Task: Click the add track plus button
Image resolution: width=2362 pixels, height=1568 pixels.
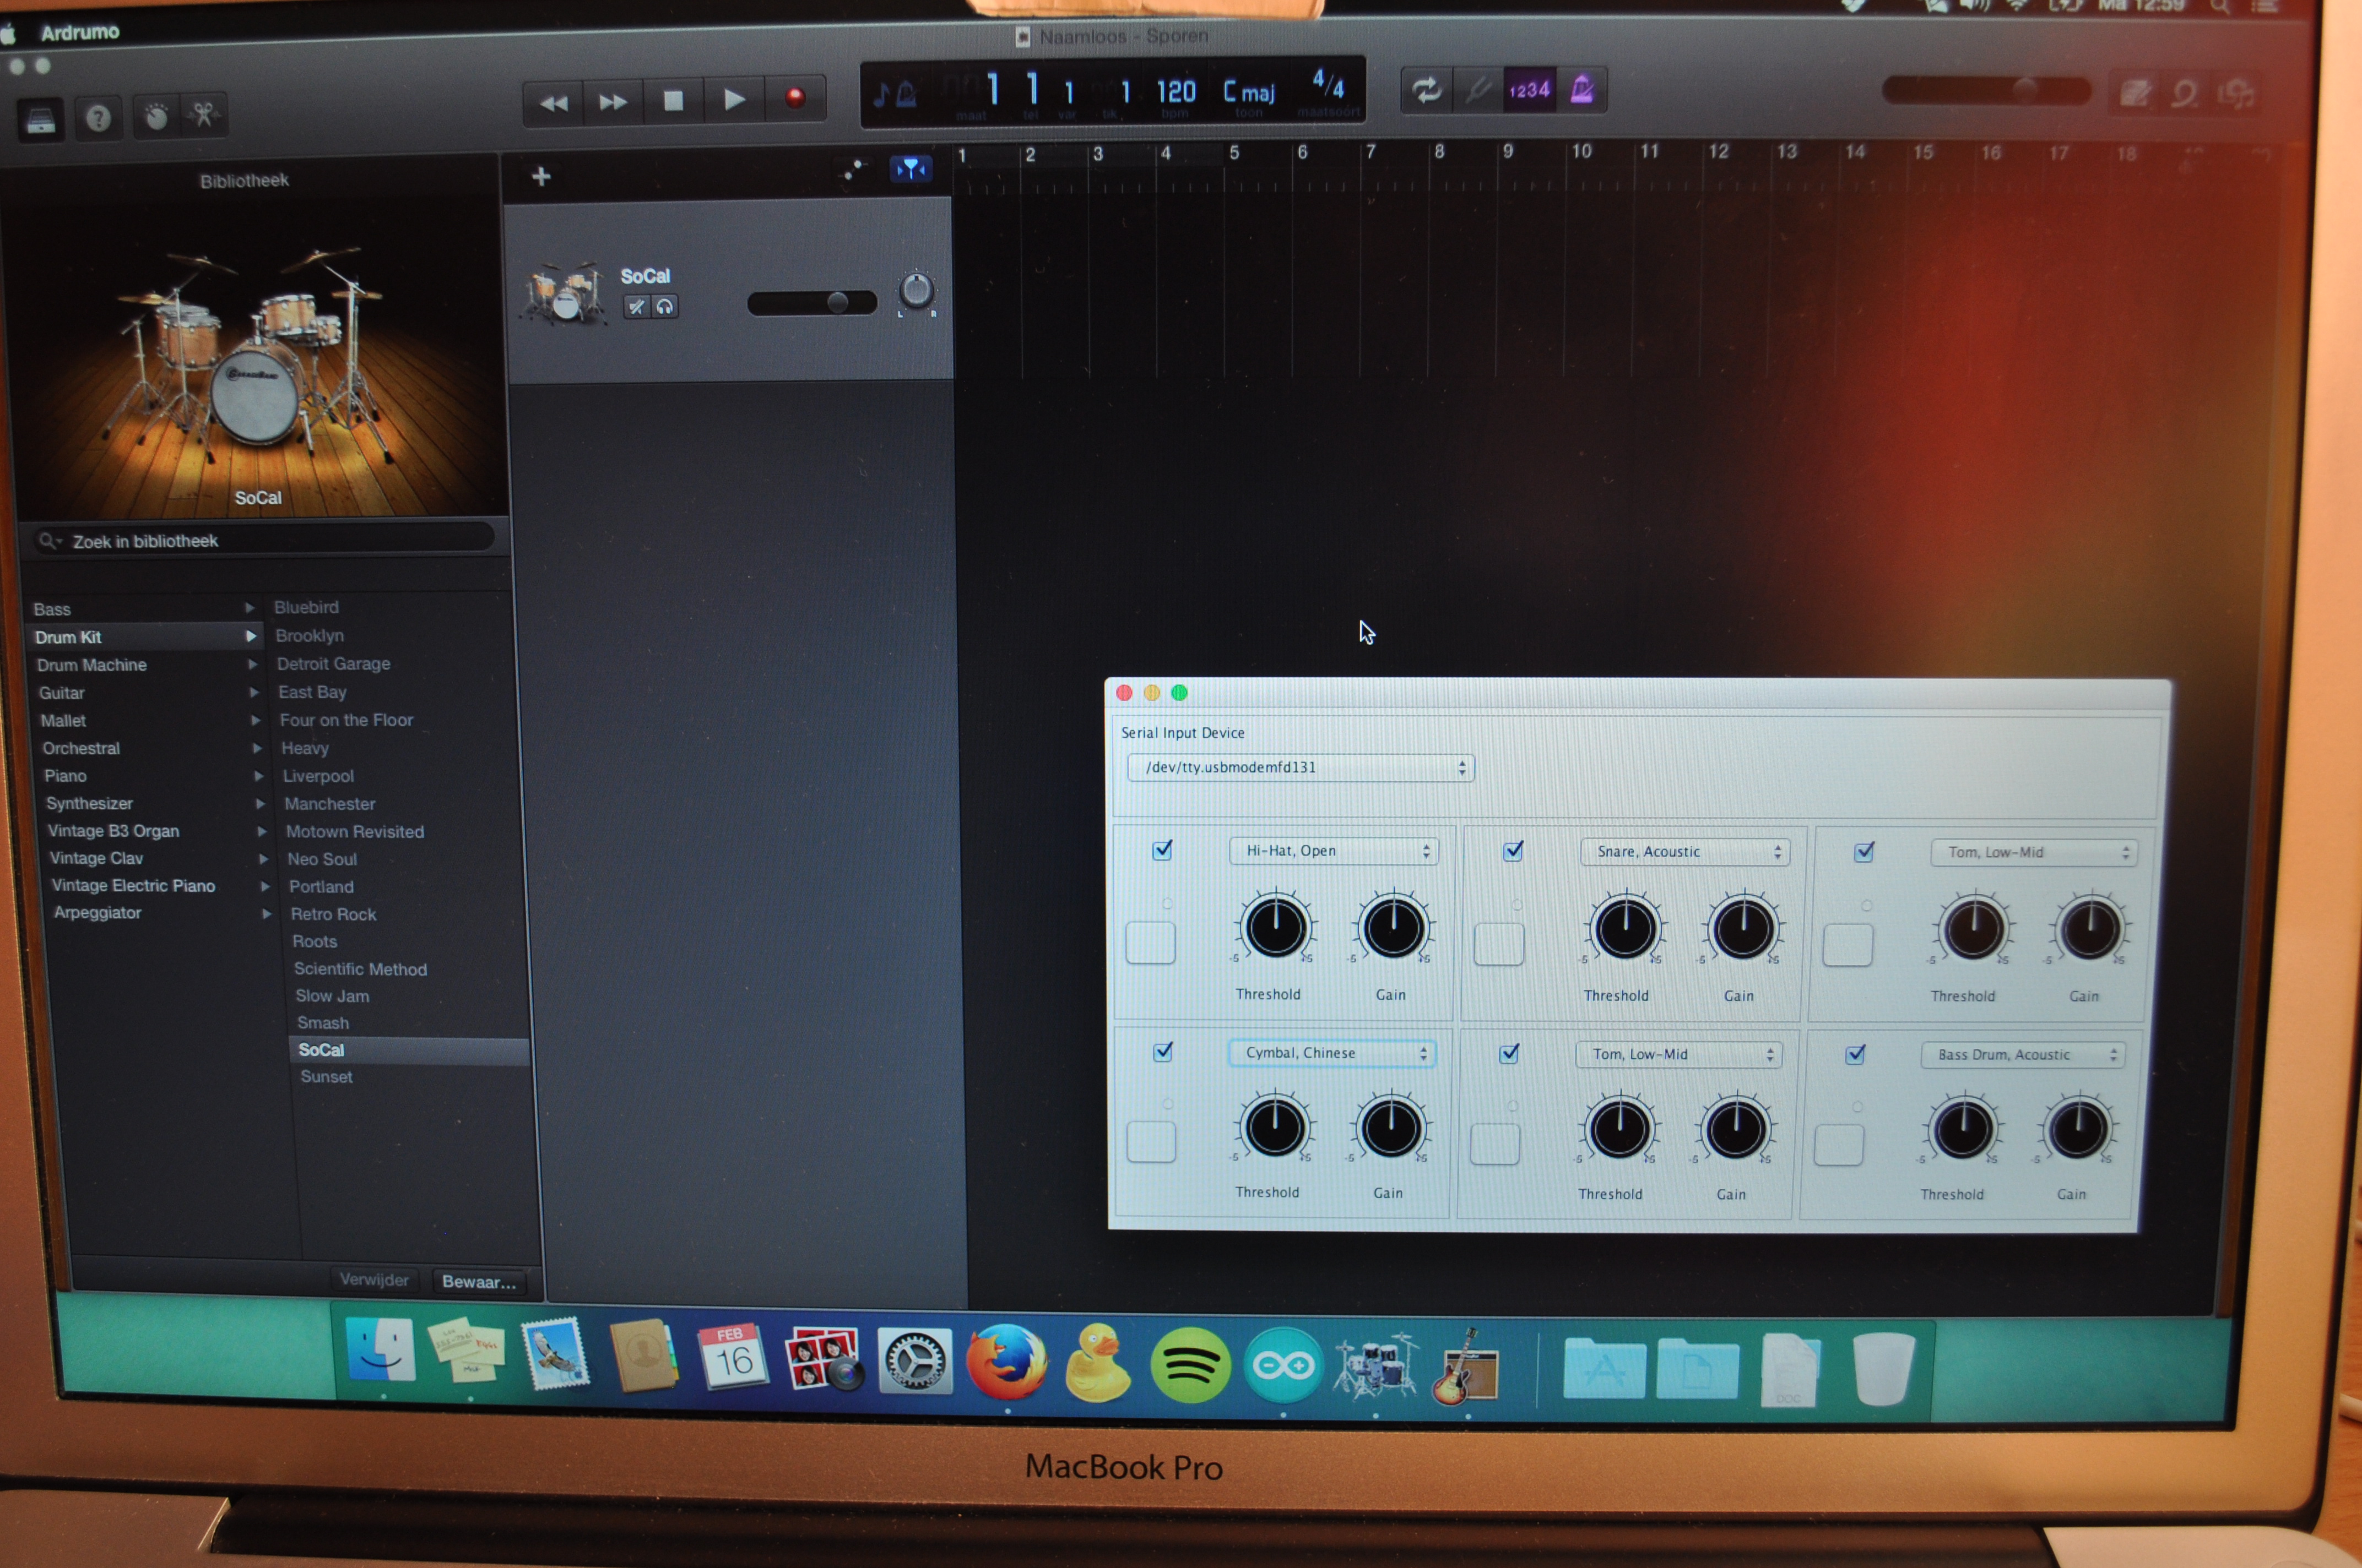Action: [541, 177]
